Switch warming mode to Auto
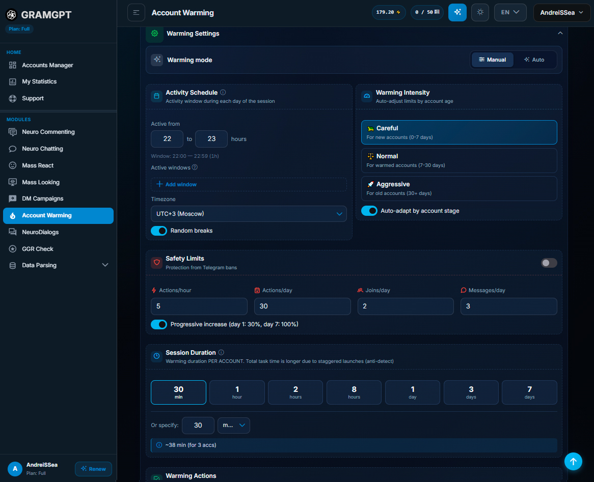The image size is (594, 482). click(x=534, y=60)
